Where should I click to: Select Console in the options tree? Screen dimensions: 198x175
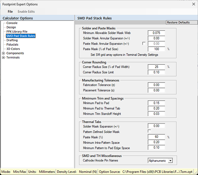coord(12,23)
